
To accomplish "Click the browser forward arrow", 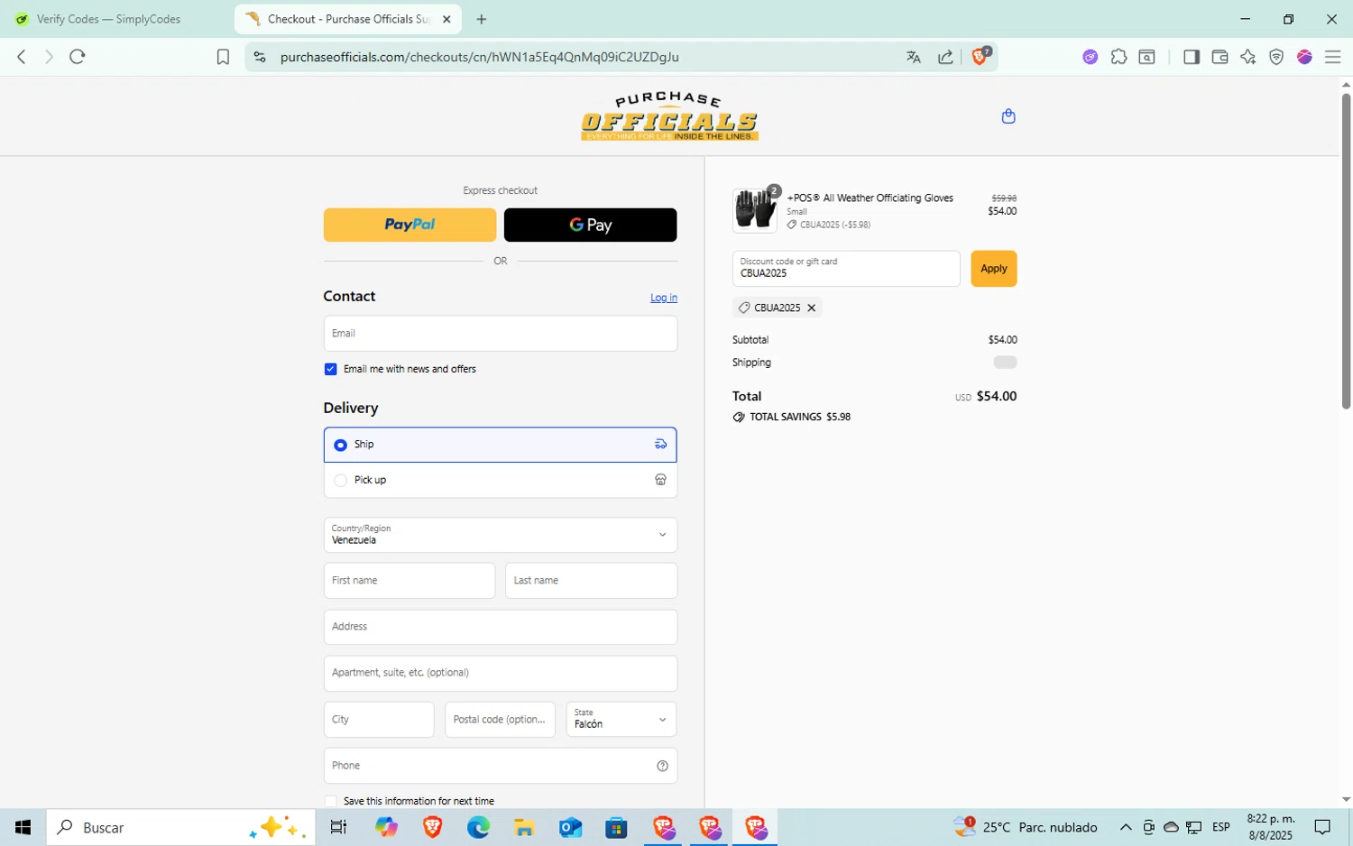I will 49,57.
